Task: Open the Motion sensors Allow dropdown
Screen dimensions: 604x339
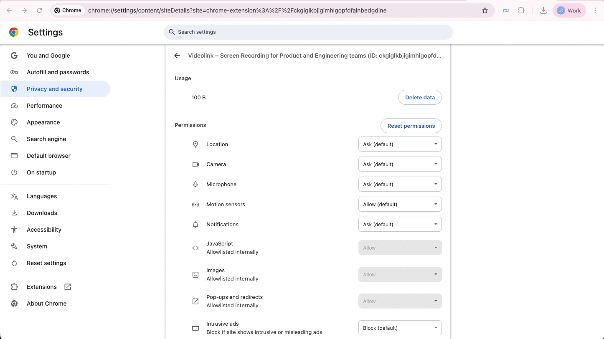Action: click(400, 204)
